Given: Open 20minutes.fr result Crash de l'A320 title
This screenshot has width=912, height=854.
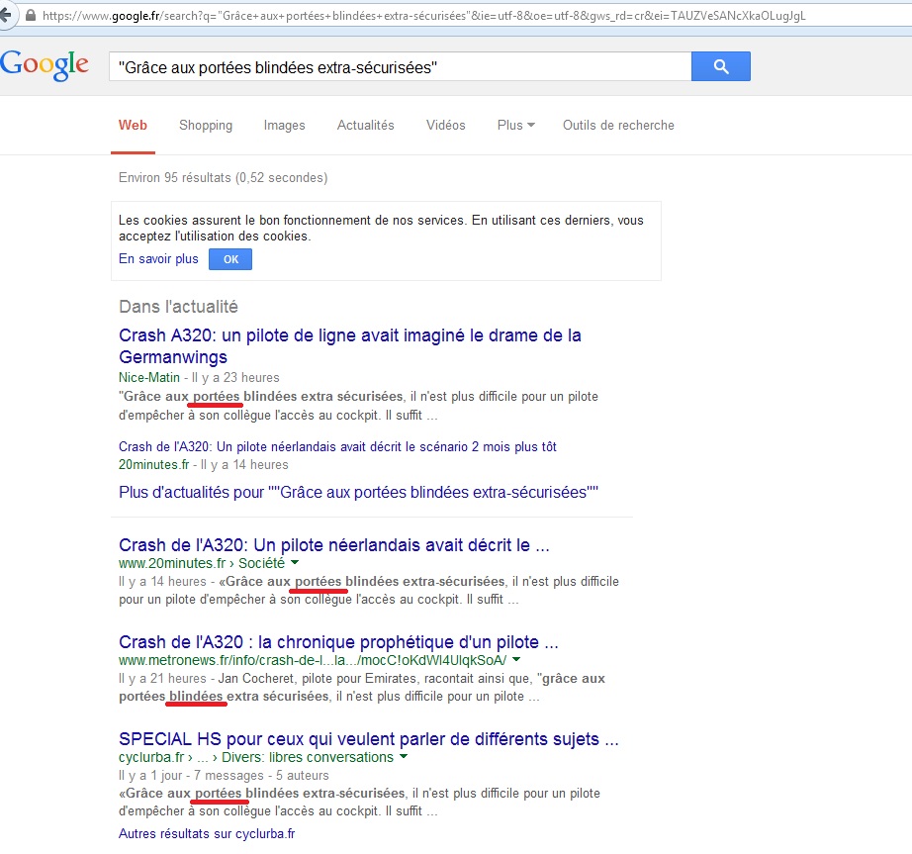Looking at the screenshot, I should pyautogui.click(x=334, y=545).
